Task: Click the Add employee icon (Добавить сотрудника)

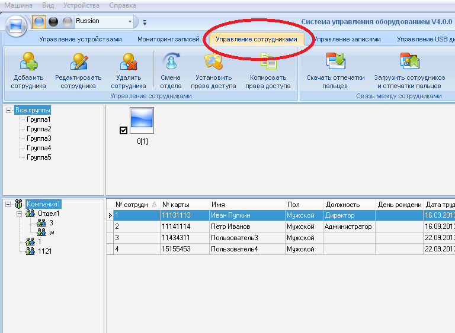Action: click(x=28, y=62)
